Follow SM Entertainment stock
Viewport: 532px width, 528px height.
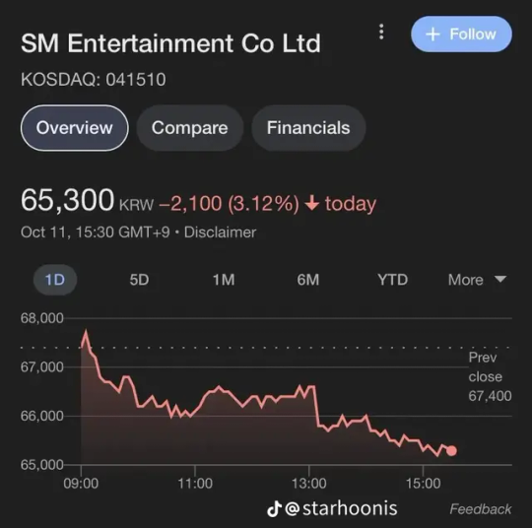point(461,33)
